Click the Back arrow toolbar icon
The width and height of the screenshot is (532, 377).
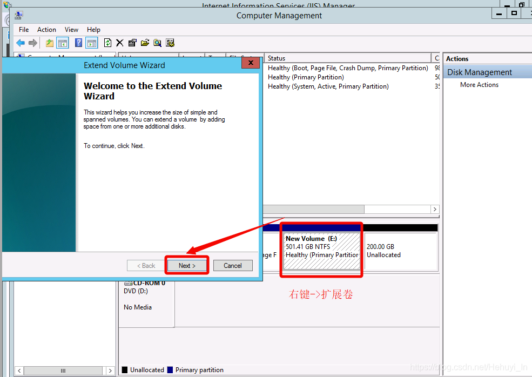[x=21, y=43]
